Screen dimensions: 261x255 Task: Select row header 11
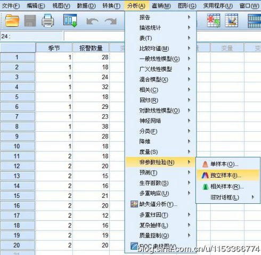[17, 156]
